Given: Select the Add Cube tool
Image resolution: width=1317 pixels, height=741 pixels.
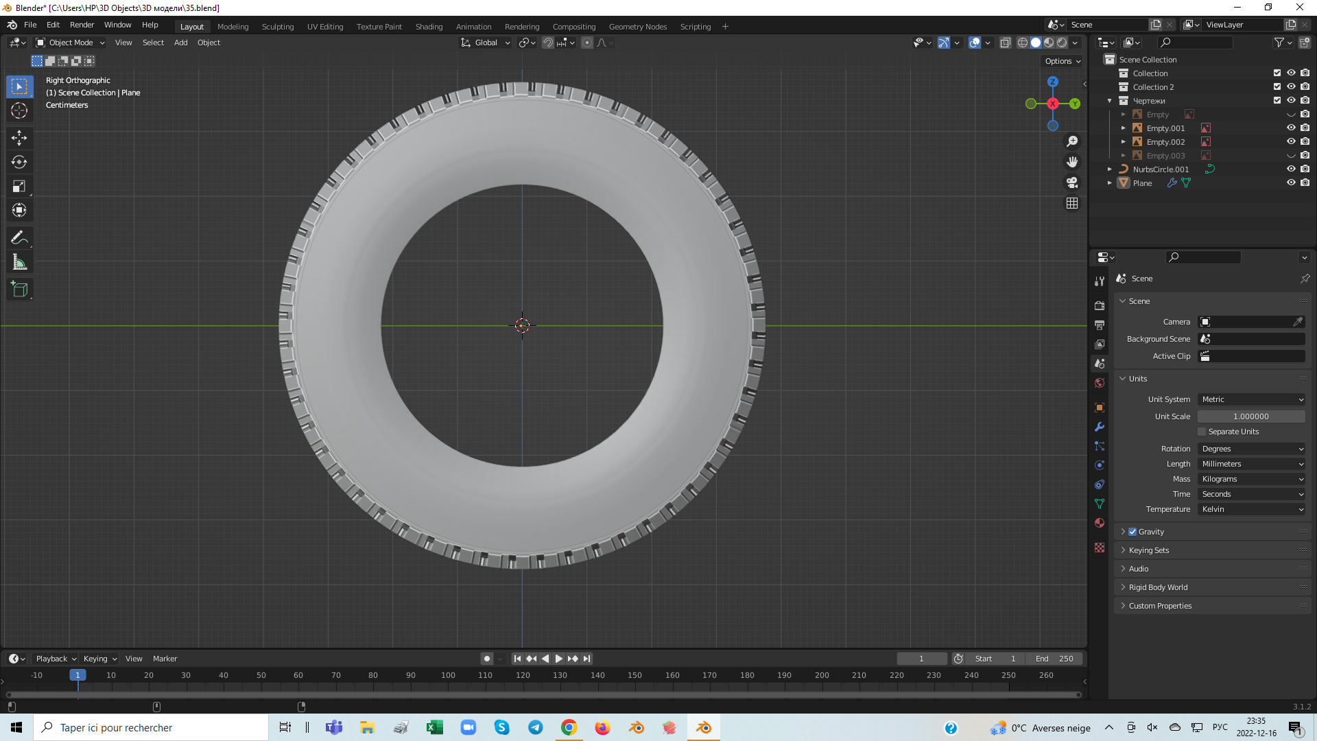Looking at the screenshot, I should point(19,290).
